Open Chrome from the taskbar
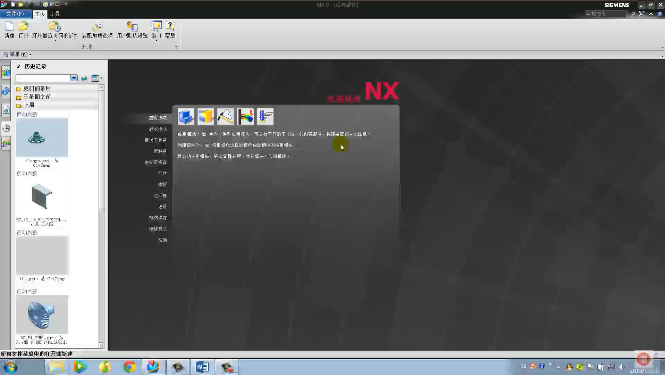The width and height of the screenshot is (665, 375). (129, 367)
